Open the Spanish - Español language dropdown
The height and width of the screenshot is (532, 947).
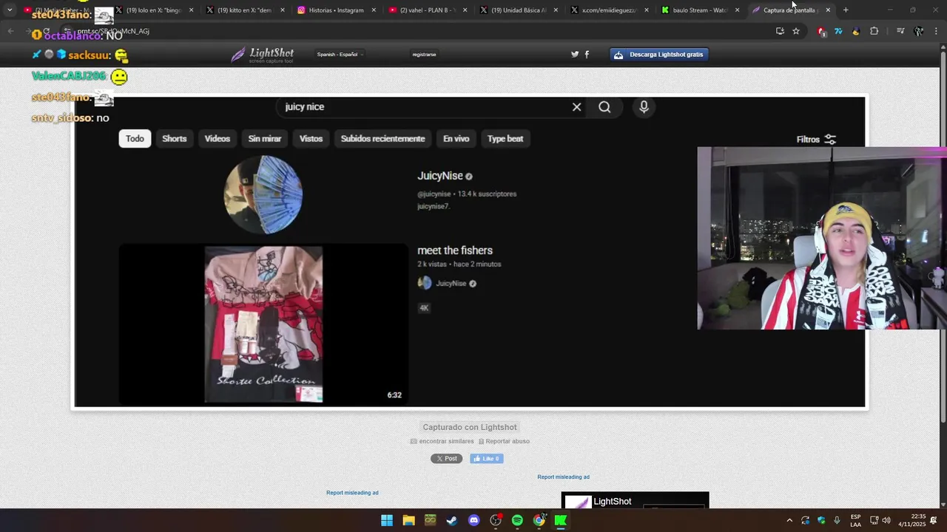click(x=340, y=55)
